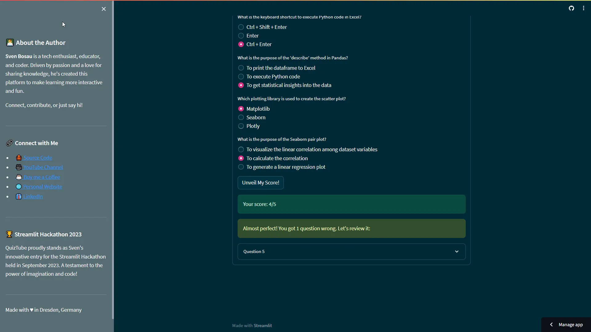This screenshot has width=591, height=332.
Task: Choose the Ctrl + Shift + Enter answer
Action: pos(241,27)
